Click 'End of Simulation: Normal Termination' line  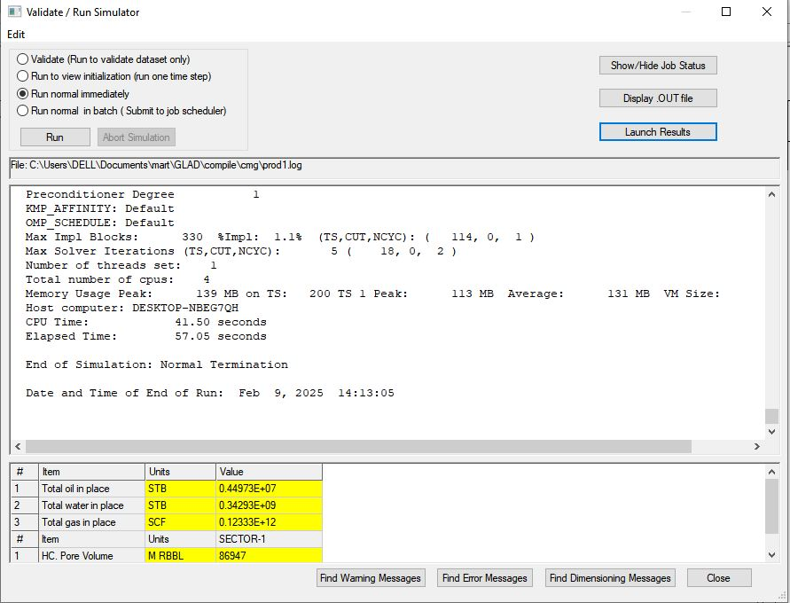pyautogui.click(x=157, y=364)
